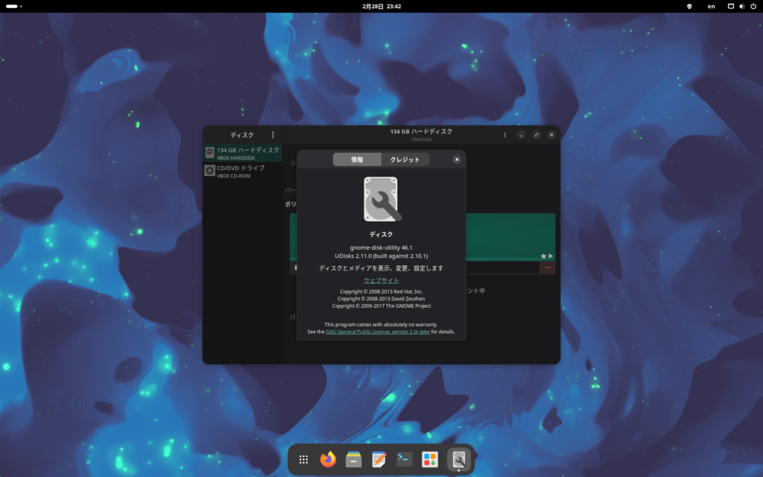Launch the Files manager from the dock
Screen dimensions: 763x477
(354, 460)
